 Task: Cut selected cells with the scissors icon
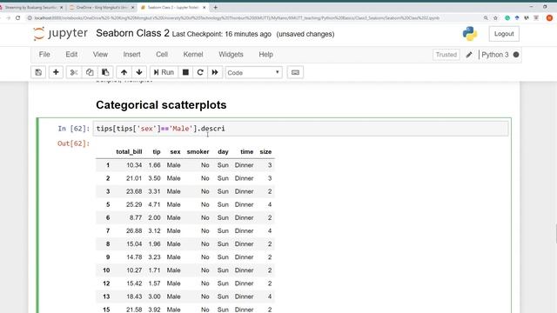coord(74,72)
